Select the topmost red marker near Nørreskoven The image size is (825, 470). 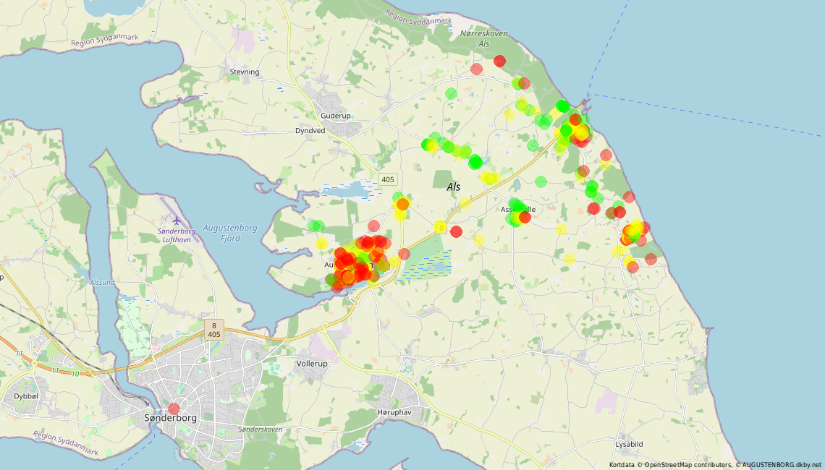click(x=499, y=61)
